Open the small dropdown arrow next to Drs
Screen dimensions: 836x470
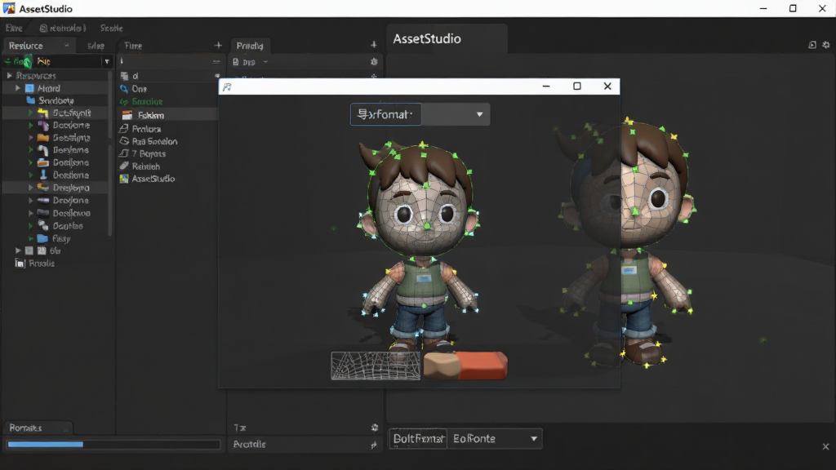[265, 62]
